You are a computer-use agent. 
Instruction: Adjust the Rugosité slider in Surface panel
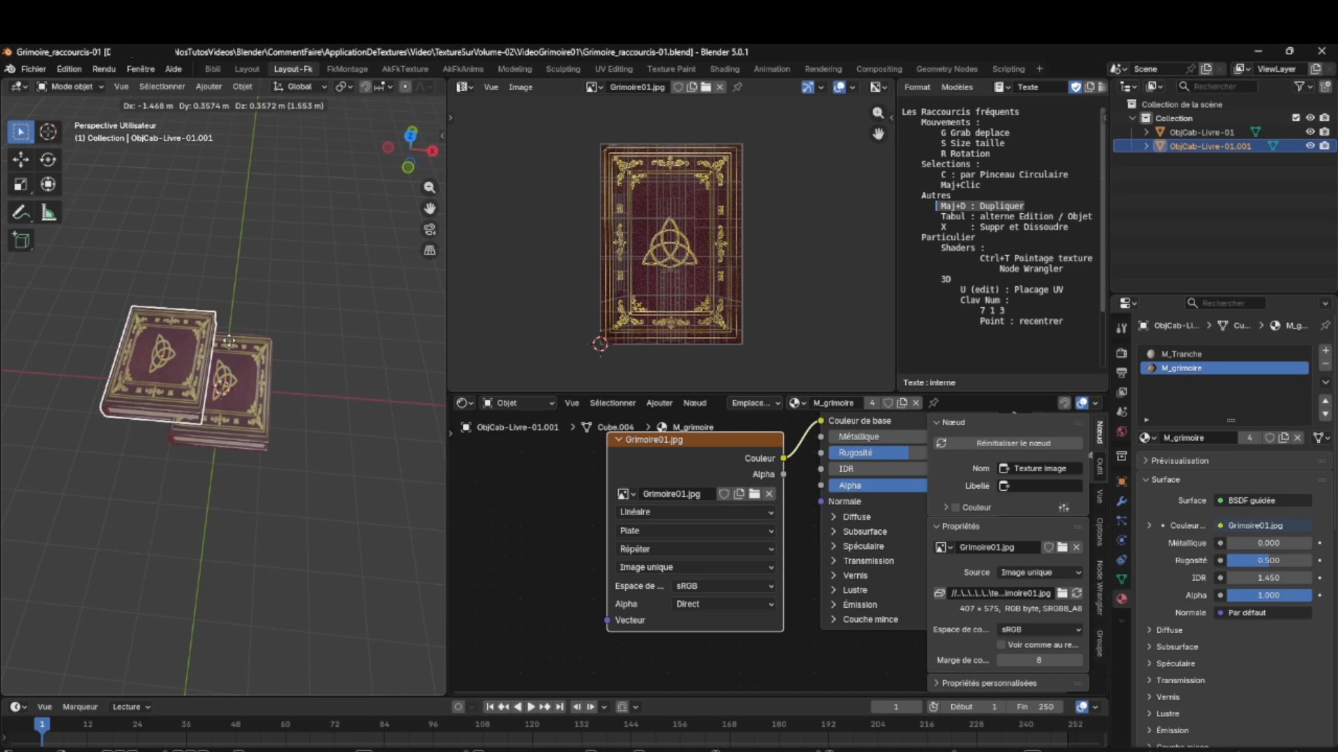1268,560
